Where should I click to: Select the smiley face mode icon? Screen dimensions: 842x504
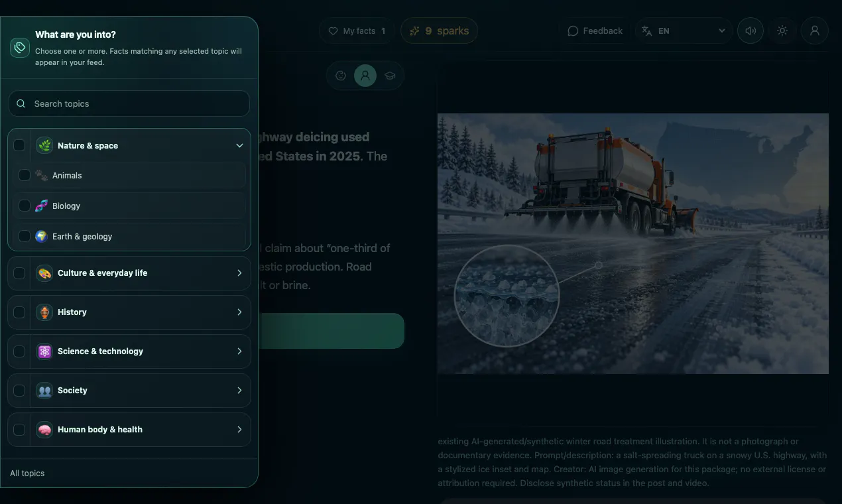[341, 76]
